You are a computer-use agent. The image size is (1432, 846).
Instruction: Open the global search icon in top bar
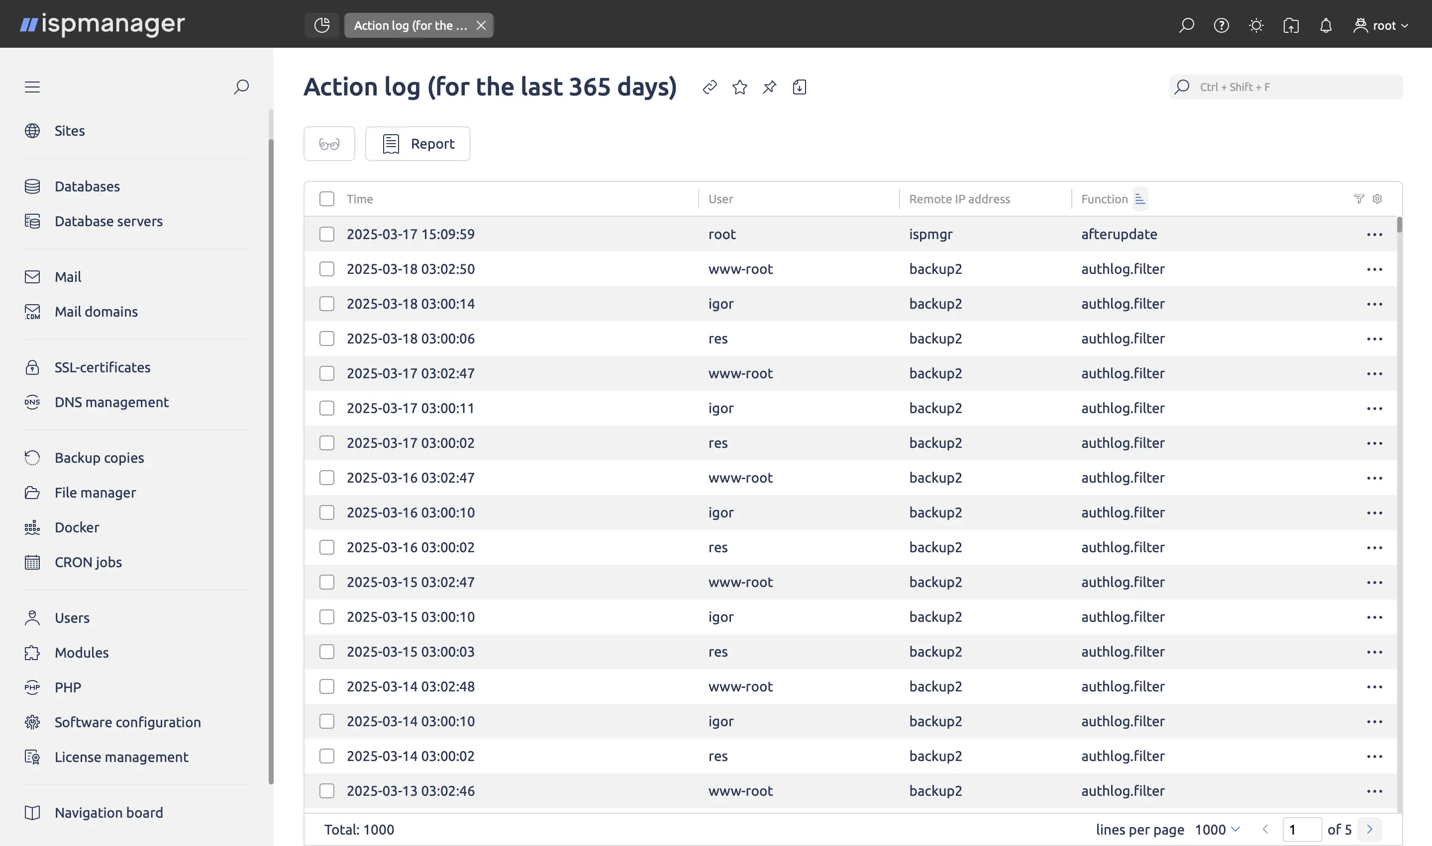coord(1187,25)
